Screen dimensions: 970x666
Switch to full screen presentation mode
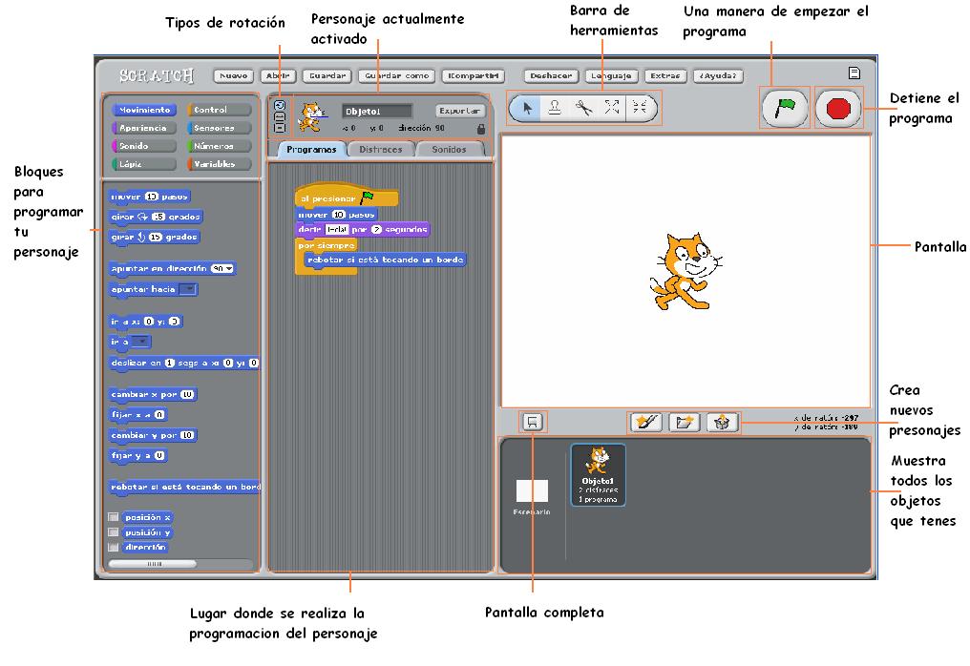[x=532, y=422]
